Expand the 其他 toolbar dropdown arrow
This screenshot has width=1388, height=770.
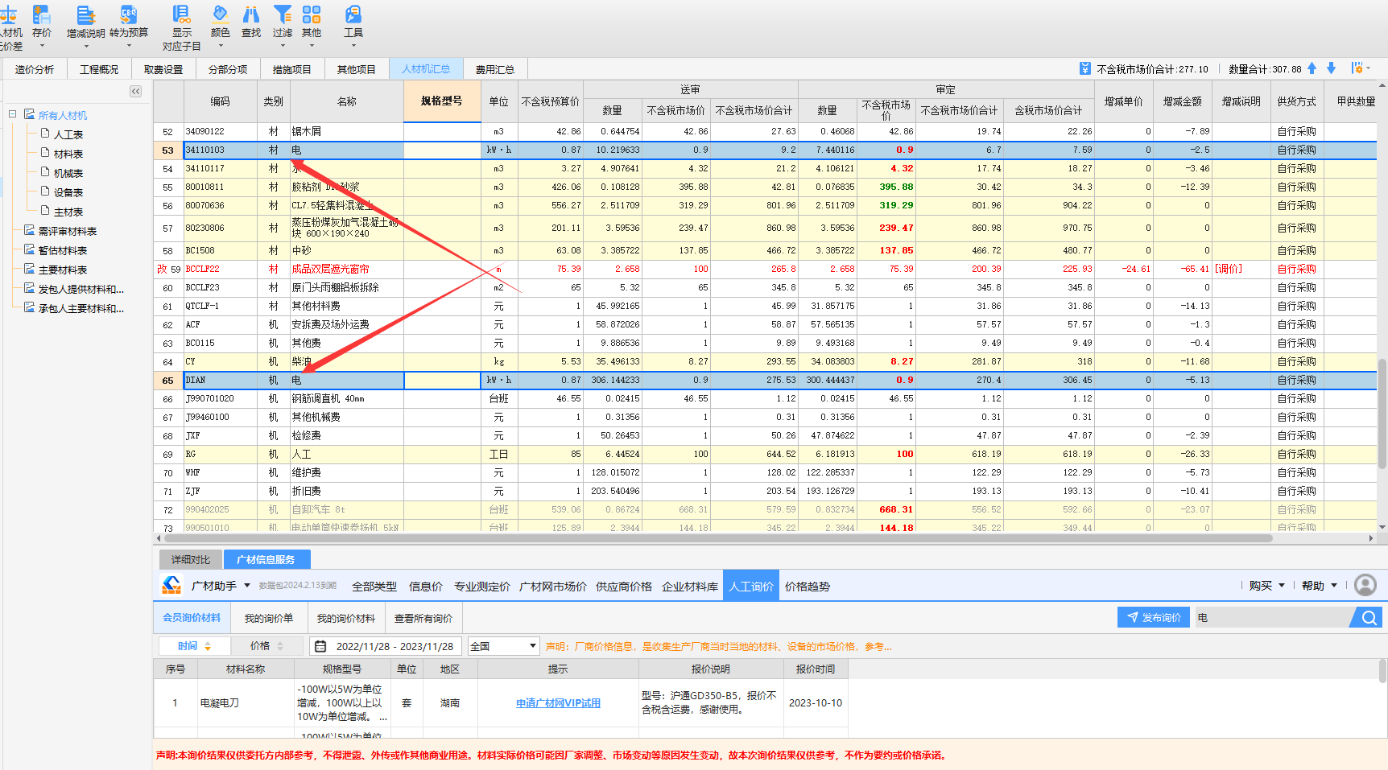pyautogui.click(x=312, y=46)
